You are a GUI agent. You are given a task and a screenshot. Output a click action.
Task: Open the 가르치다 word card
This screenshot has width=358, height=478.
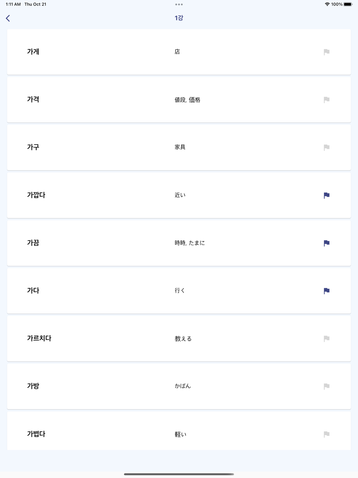(179, 339)
